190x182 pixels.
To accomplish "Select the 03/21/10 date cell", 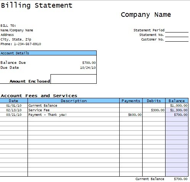I will pos(14,115).
